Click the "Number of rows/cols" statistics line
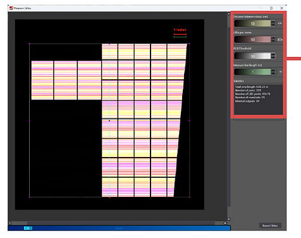The height and width of the screenshot is (238, 301). click(250, 97)
